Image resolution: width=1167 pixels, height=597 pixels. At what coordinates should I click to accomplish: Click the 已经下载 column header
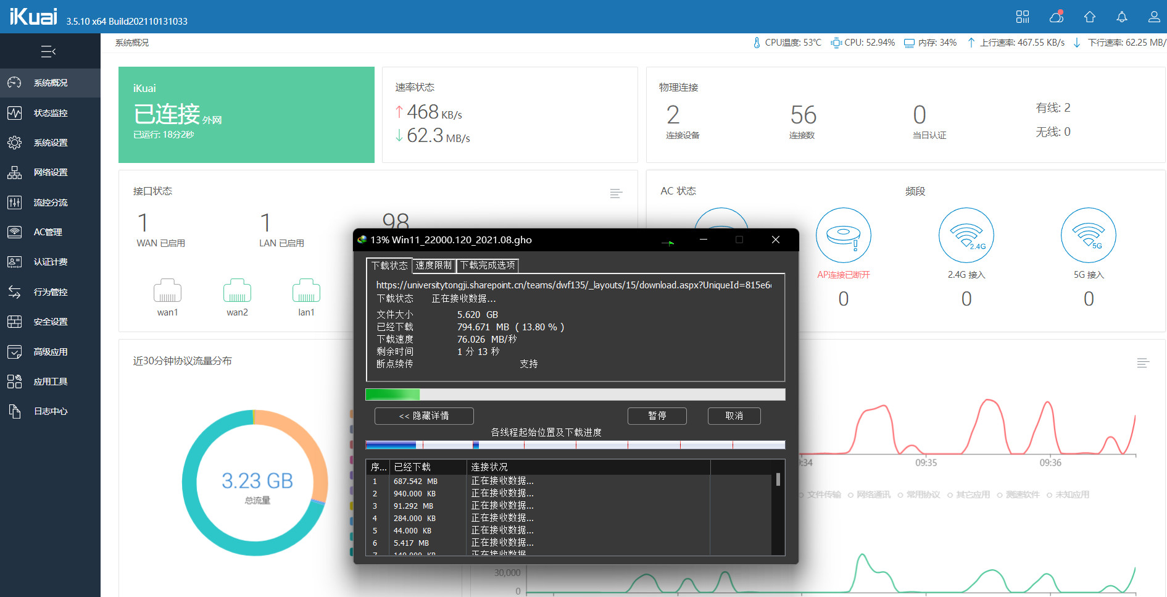pos(428,467)
